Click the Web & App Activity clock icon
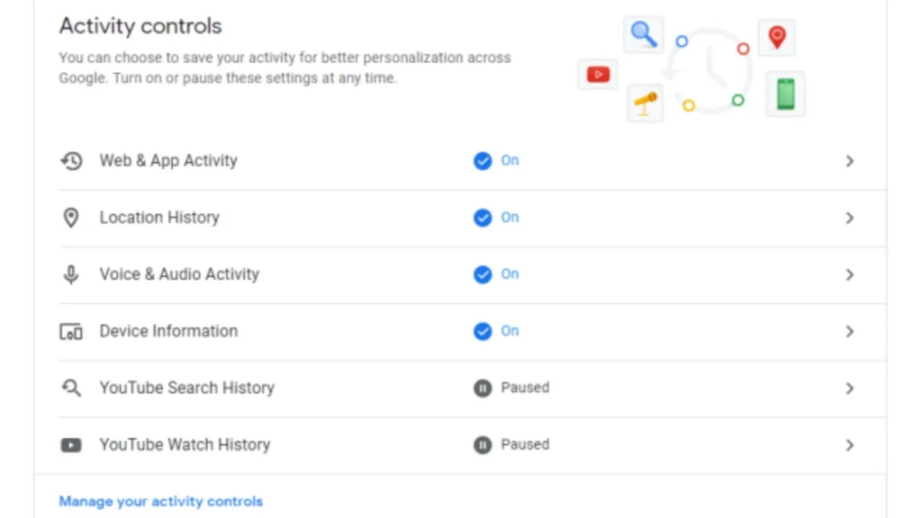 pyautogui.click(x=71, y=161)
